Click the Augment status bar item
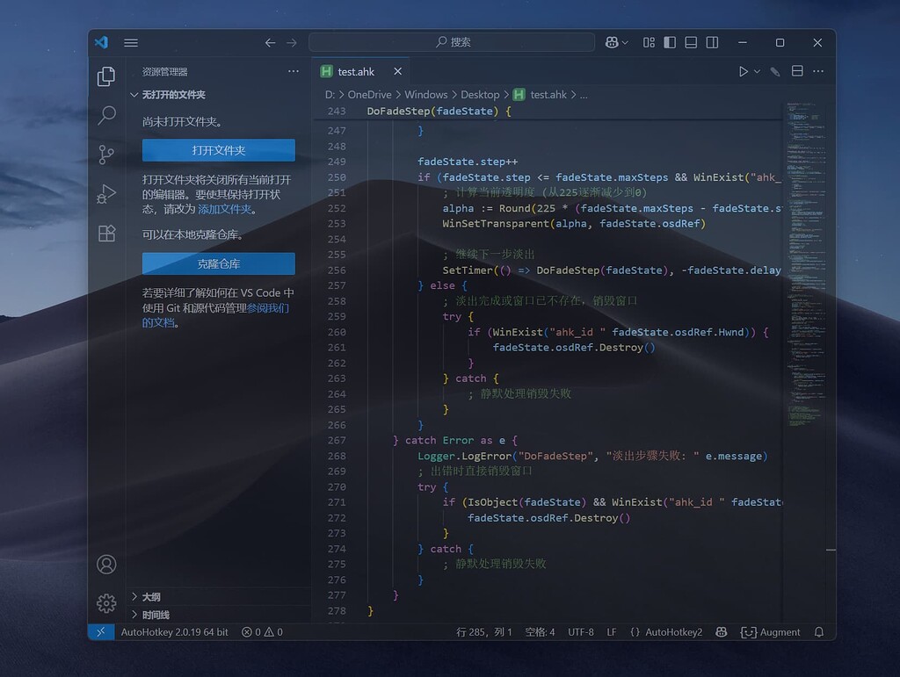 tap(770, 631)
